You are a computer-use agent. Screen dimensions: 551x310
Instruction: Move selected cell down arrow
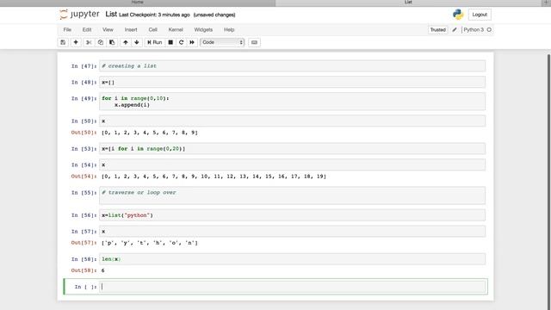[137, 42]
